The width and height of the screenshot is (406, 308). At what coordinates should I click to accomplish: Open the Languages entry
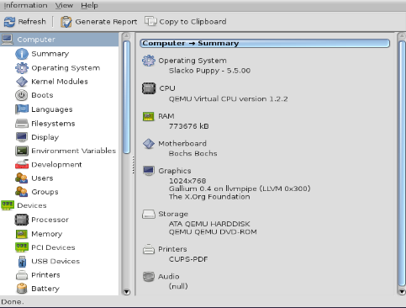pyautogui.click(x=52, y=109)
